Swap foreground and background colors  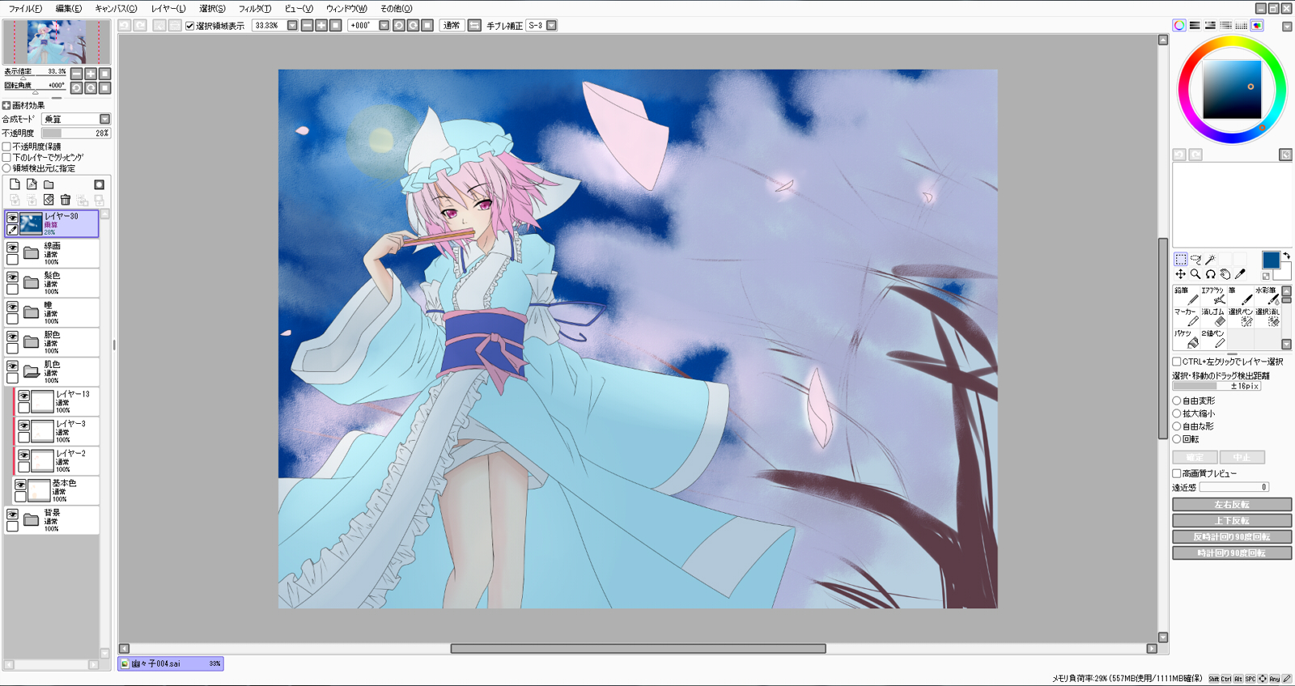(1286, 256)
